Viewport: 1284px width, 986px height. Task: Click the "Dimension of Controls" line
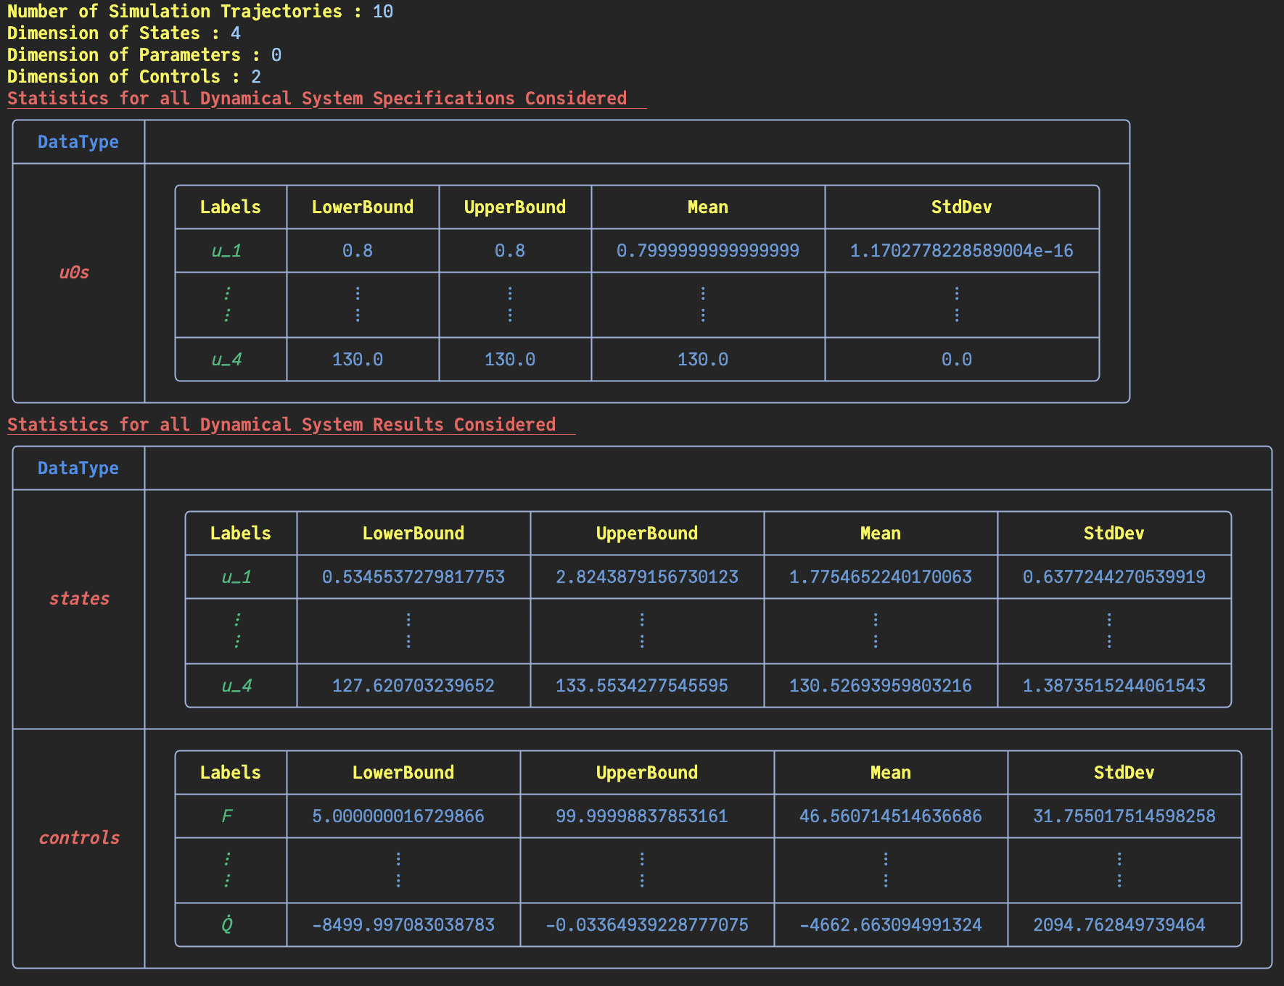[133, 77]
